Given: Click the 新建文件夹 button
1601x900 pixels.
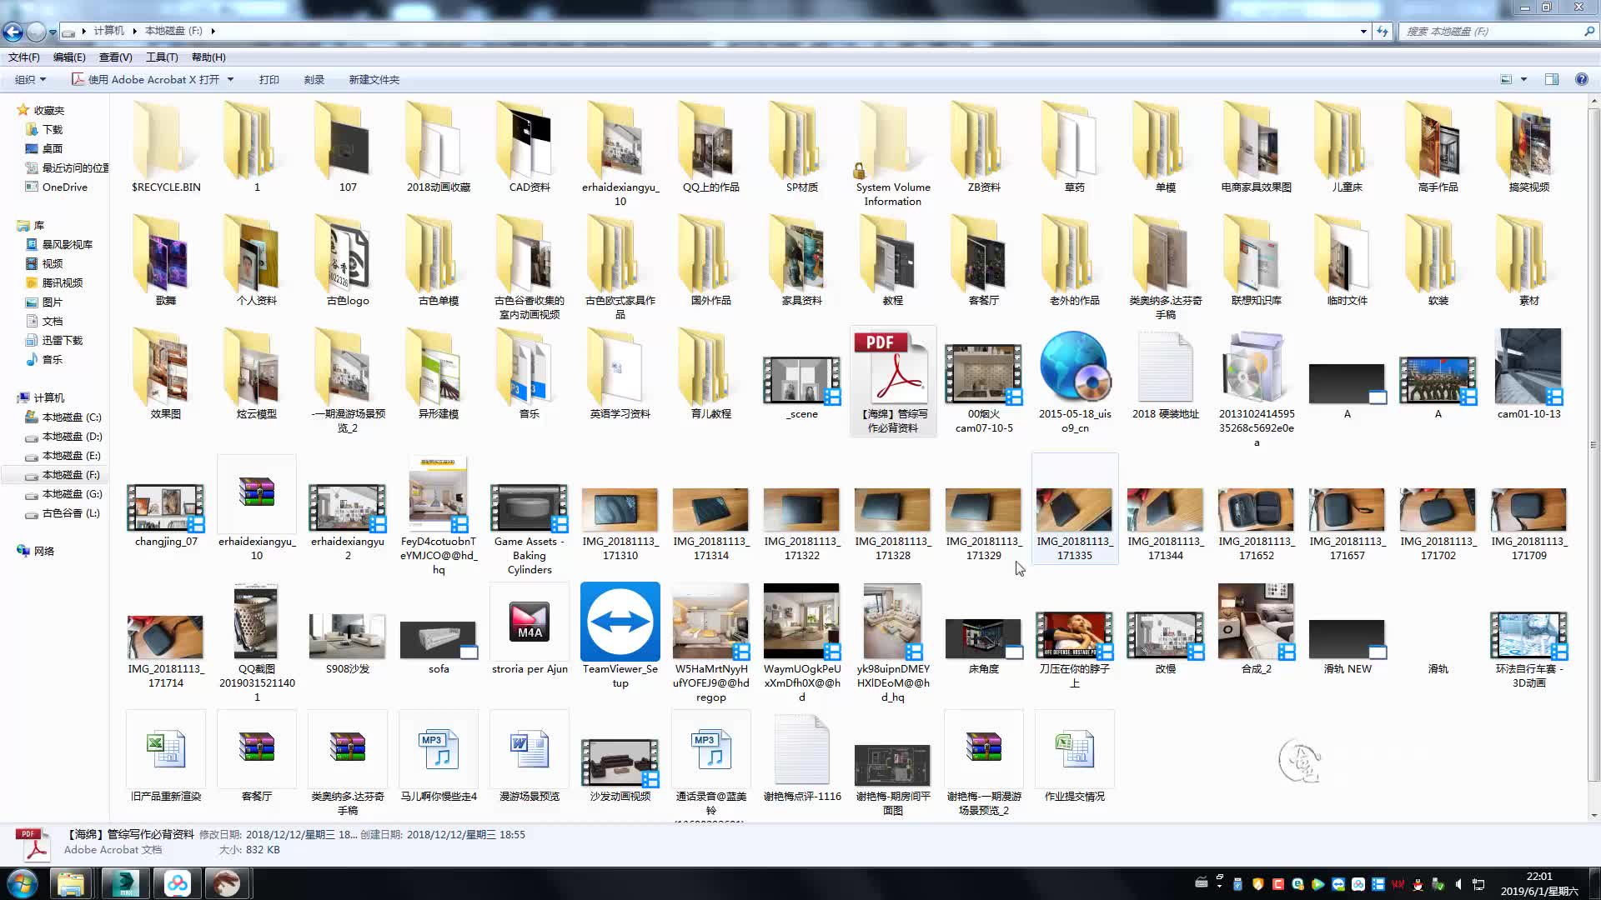Looking at the screenshot, I should [x=374, y=79].
